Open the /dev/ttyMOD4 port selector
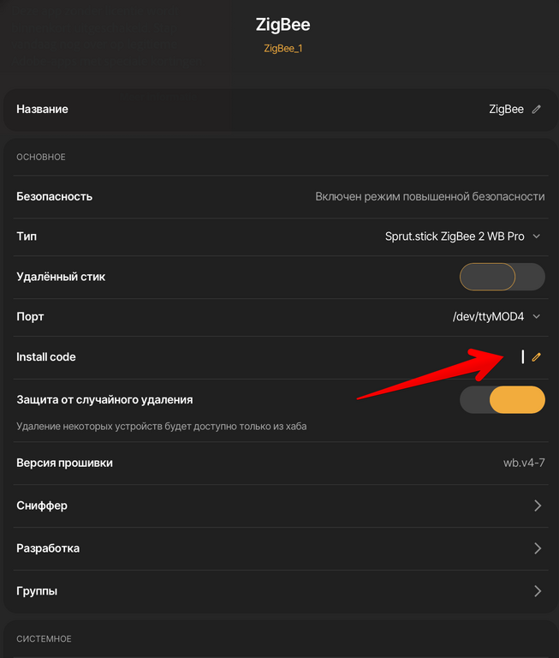Viewport: 559px width, 658px height. (488, 317)
